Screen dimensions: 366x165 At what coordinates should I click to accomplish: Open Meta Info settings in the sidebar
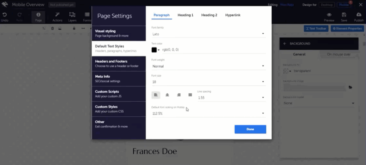tap(119, 78)
